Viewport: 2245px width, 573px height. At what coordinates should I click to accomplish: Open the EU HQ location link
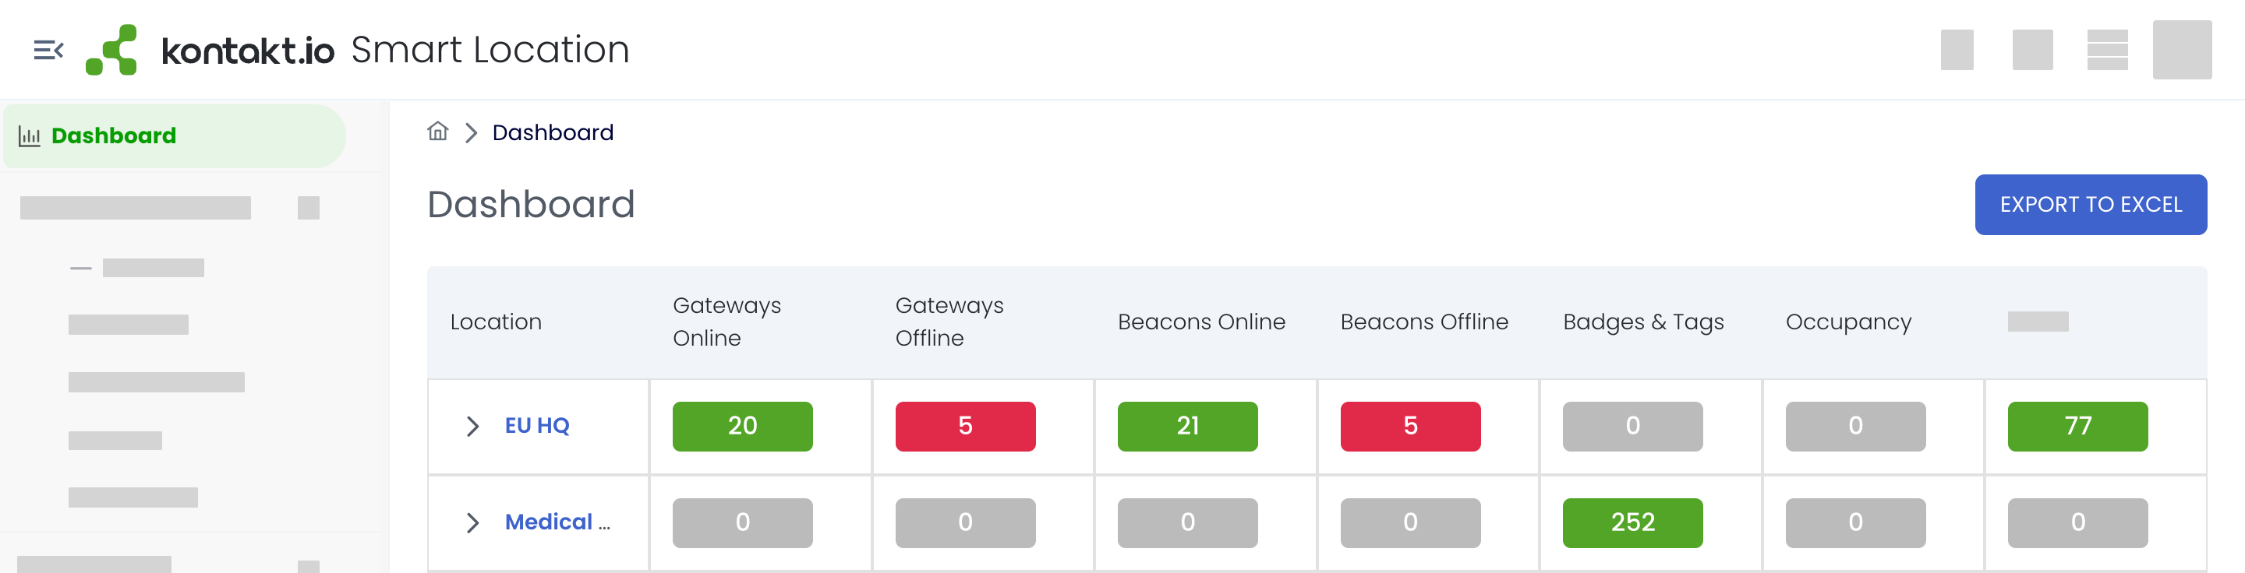(x=537, y=426)
